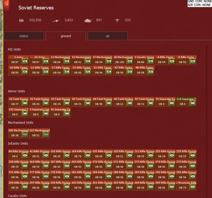Screen dimensions: 212x198
Task: Click the 114 Separate Tank unit icon
Action: [193, 103]
